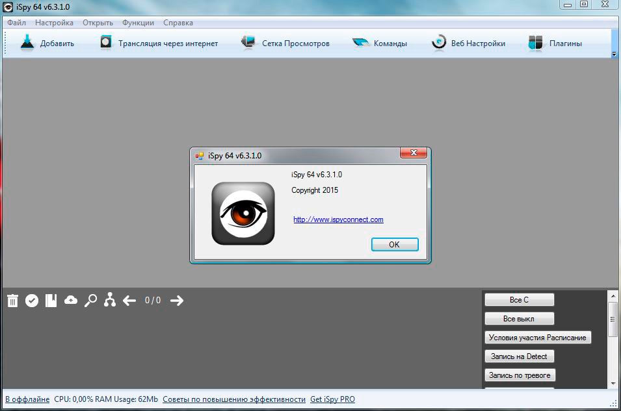Click OK in the about dialog
The image size is (621, 411).
[x=395, y=245]
